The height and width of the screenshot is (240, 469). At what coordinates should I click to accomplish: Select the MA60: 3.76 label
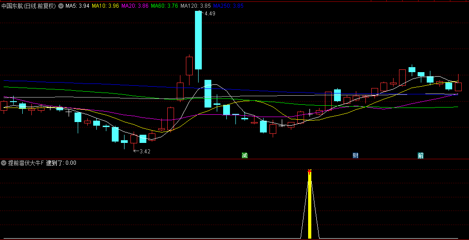click(x=165, y=6)
